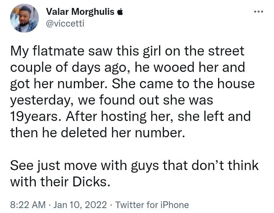Click the Jan 10, 2022 date
Viewport: 274px width, 213px height.
click(x=80, y=205)
